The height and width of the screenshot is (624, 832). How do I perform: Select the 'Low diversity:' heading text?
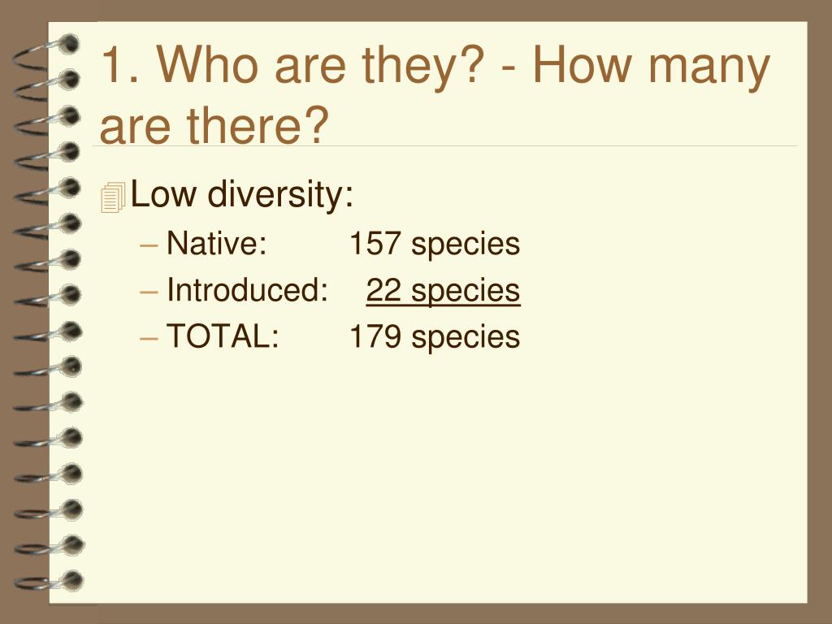click(x=242, y=194)
